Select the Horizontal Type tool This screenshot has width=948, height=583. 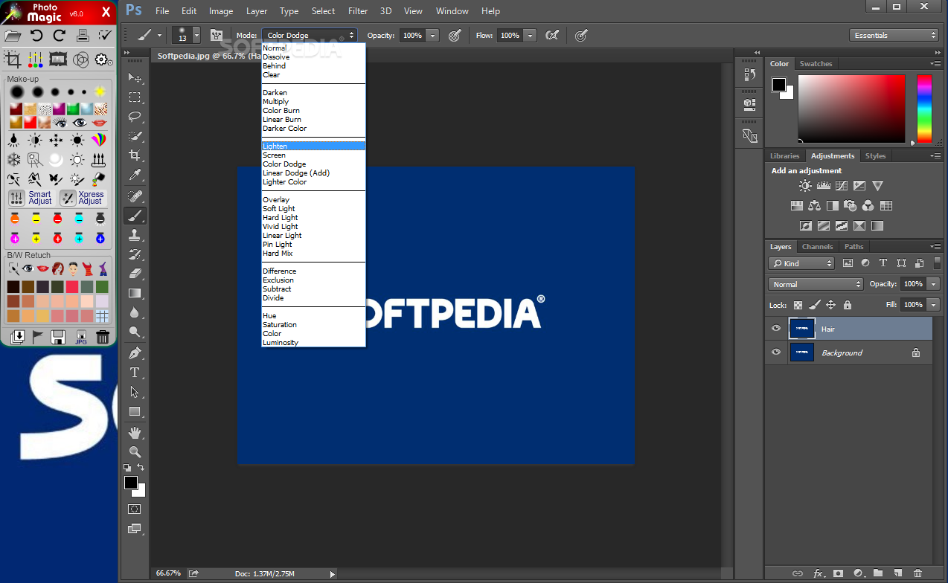point(135,372)
